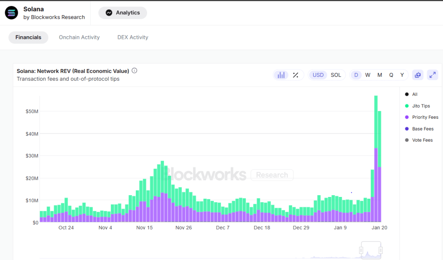Screen dimensions: 443x260
Task: Click the $50M axis label
Action: [32, 111]
